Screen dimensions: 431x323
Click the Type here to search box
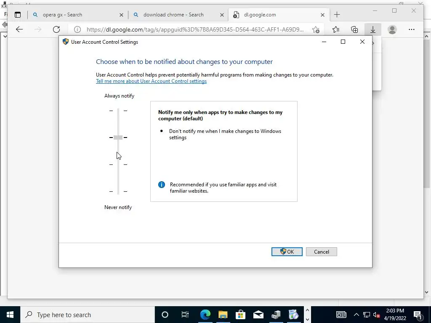tap(88, 315)
